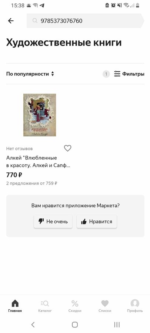
Task: Open the Алкей "Влюбленные в красоту" title
Action: (38, 162)
